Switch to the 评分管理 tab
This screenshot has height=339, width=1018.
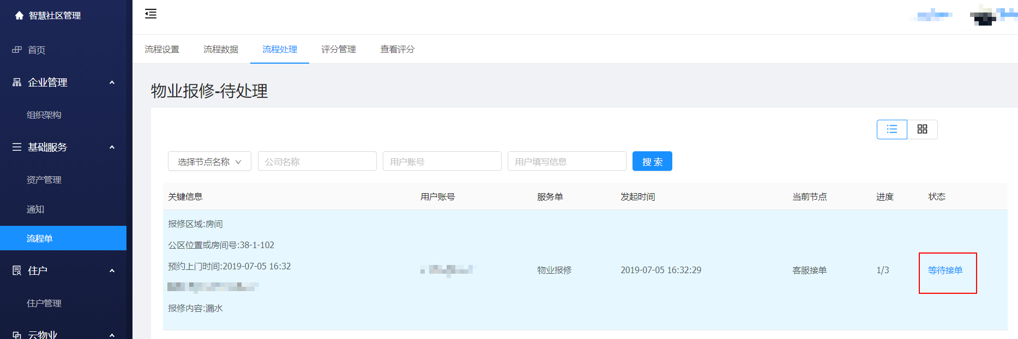tap(339, 50)
